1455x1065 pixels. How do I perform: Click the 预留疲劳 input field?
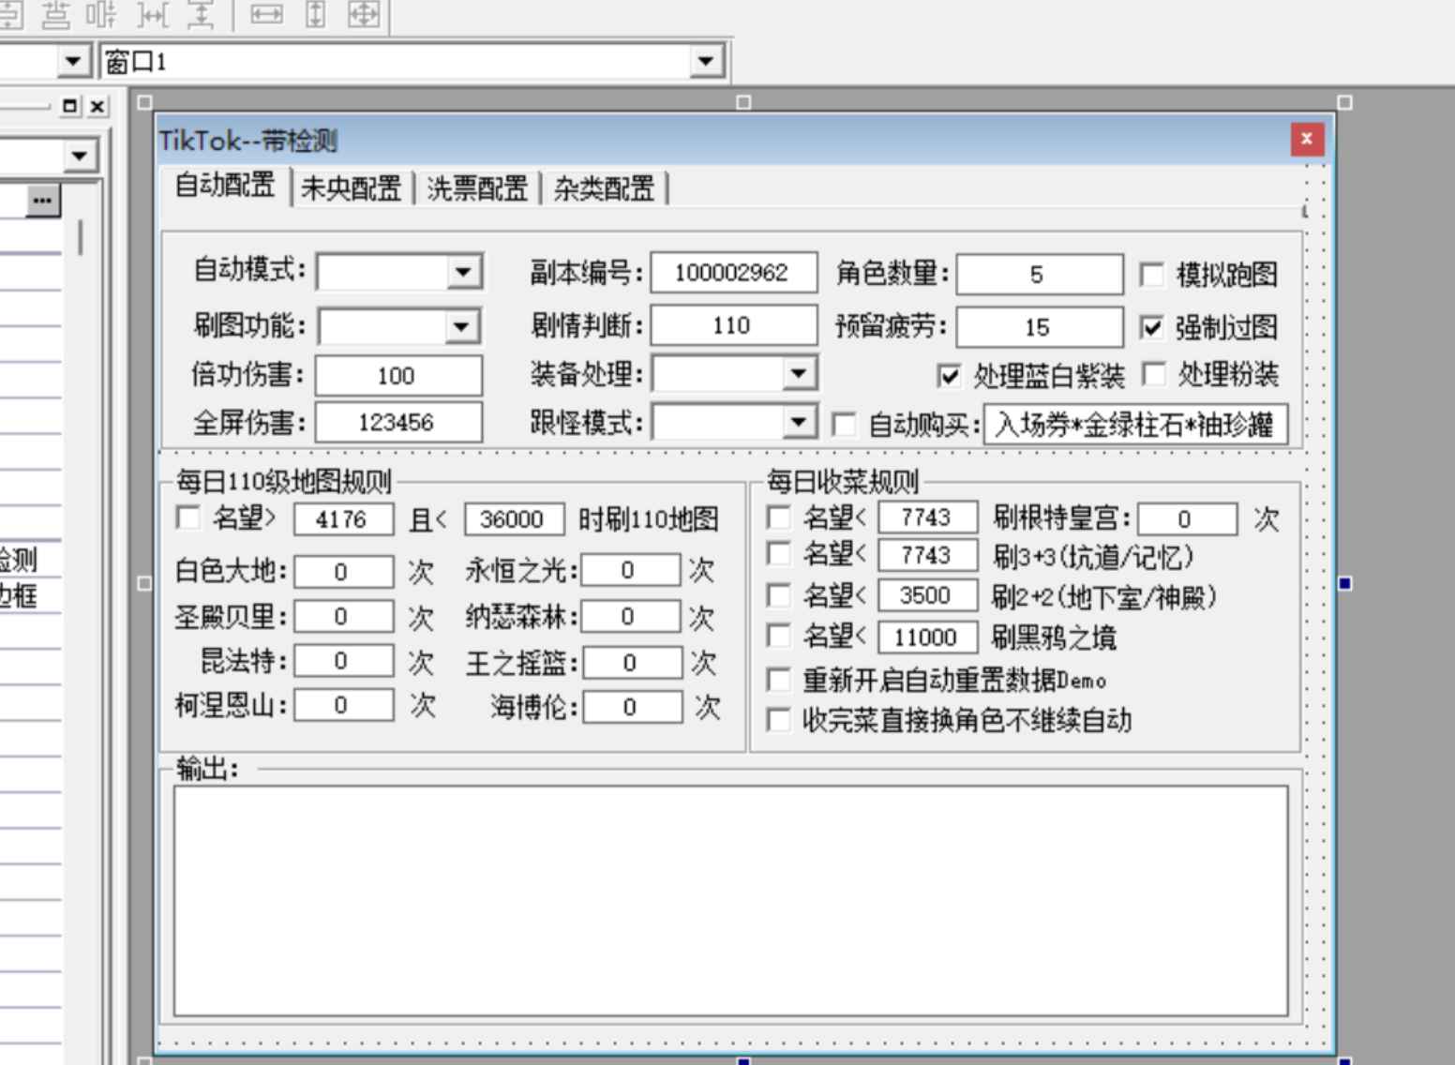pyautogui.click(x=1040, y=327)
